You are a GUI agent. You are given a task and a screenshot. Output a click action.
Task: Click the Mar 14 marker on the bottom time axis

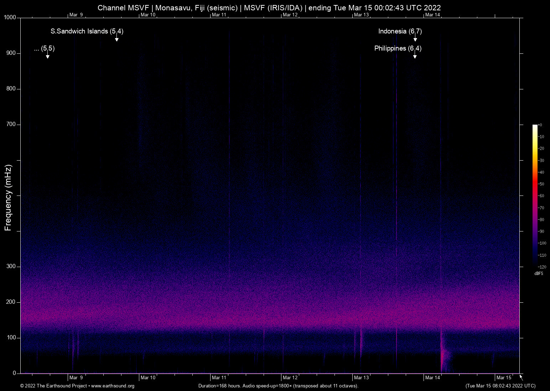click(432, 377)
